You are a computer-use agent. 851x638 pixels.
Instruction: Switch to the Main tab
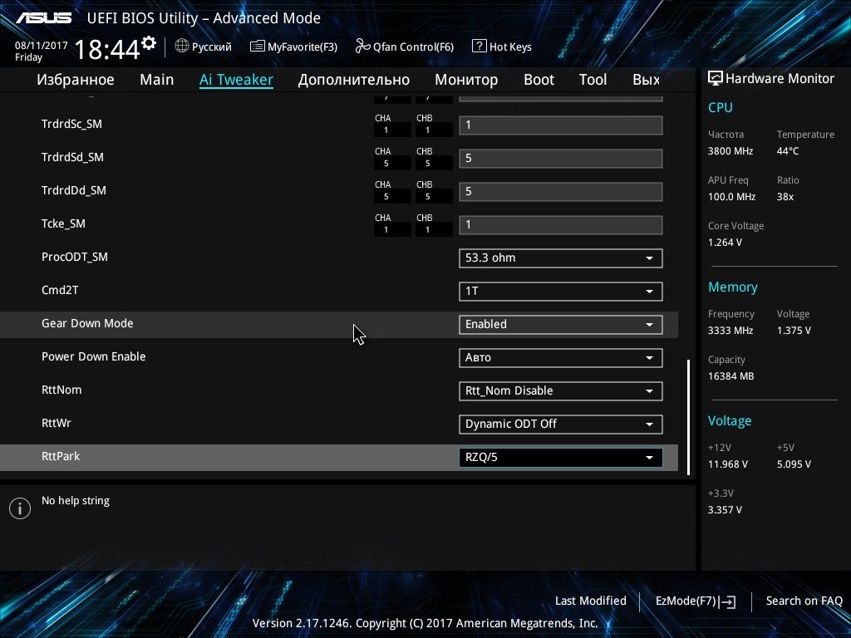point(157,79)
